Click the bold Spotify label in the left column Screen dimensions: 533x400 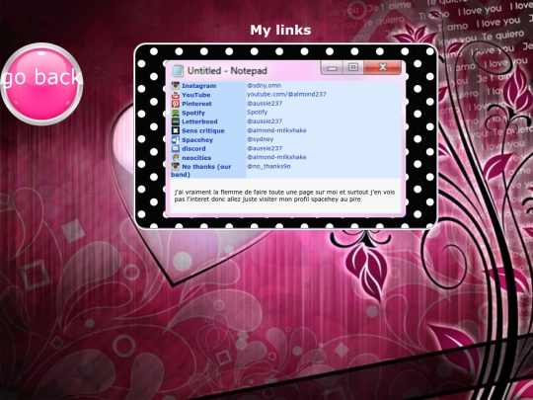pos(193,113)
